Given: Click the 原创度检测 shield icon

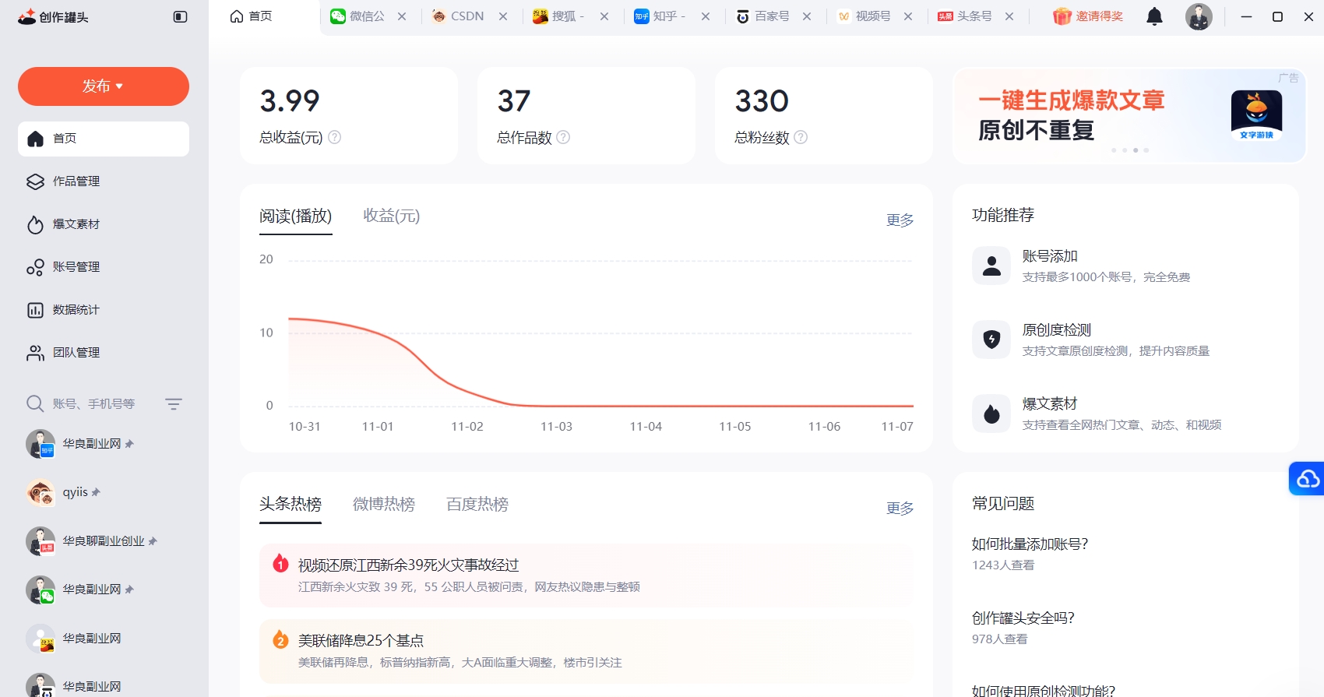Looking at the screenshot, I should (x=991, y=340).
